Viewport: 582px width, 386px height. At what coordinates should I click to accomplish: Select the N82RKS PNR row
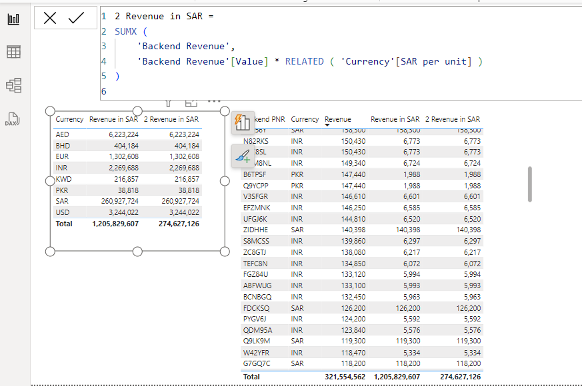(x=362, y=141)
